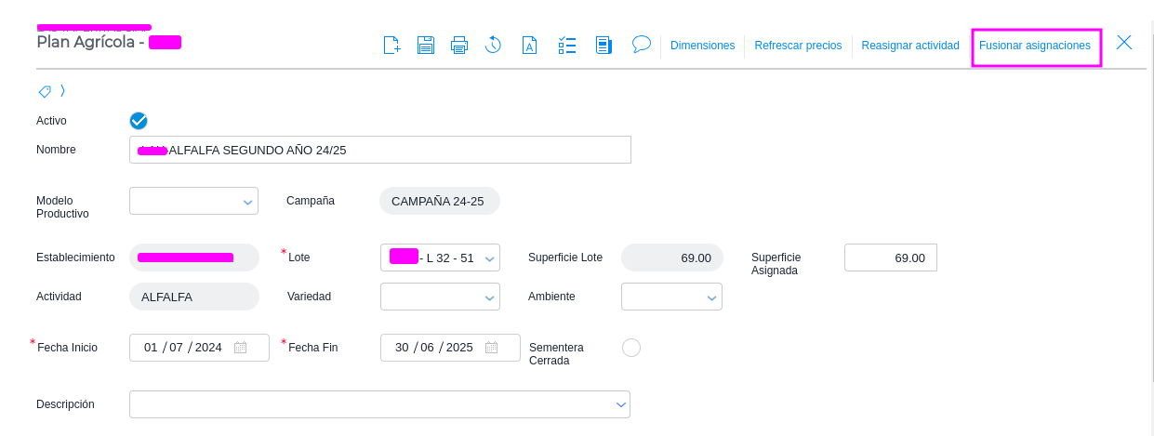The height and width of the screenshot is (436, 1154).
Task: Open the Dimensiones menu item
Action: (702, 46)
